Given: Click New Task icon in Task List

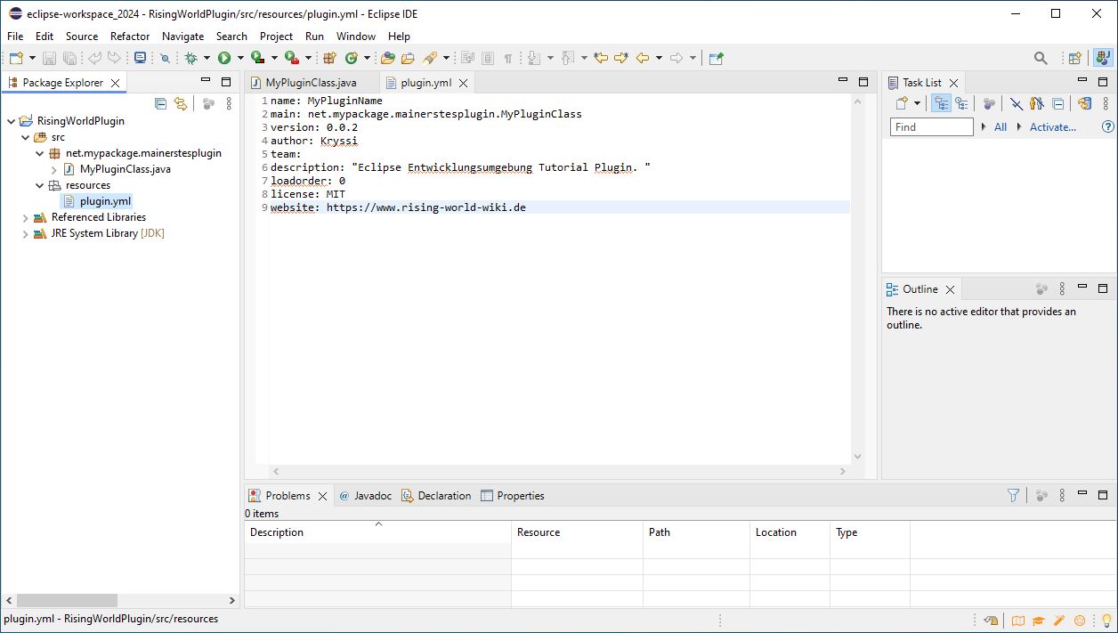Looking at the screenshot, I should (x=902, y=103).
